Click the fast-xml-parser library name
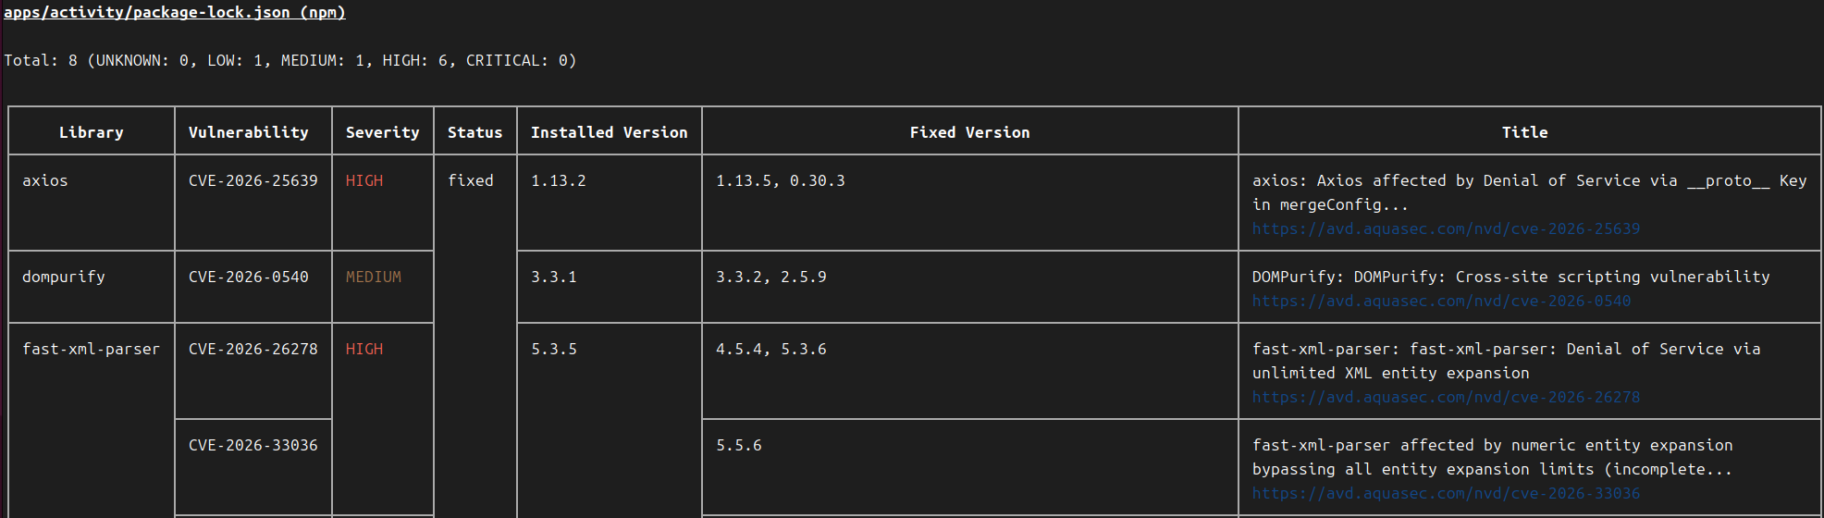 [91, 349]
